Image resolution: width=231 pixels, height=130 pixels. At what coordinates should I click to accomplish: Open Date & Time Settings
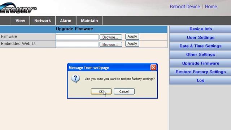201,46
